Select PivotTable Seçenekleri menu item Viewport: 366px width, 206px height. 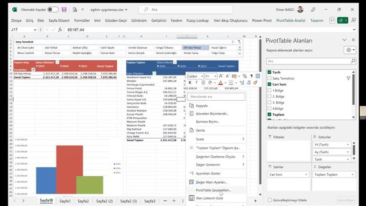point(217,190)
